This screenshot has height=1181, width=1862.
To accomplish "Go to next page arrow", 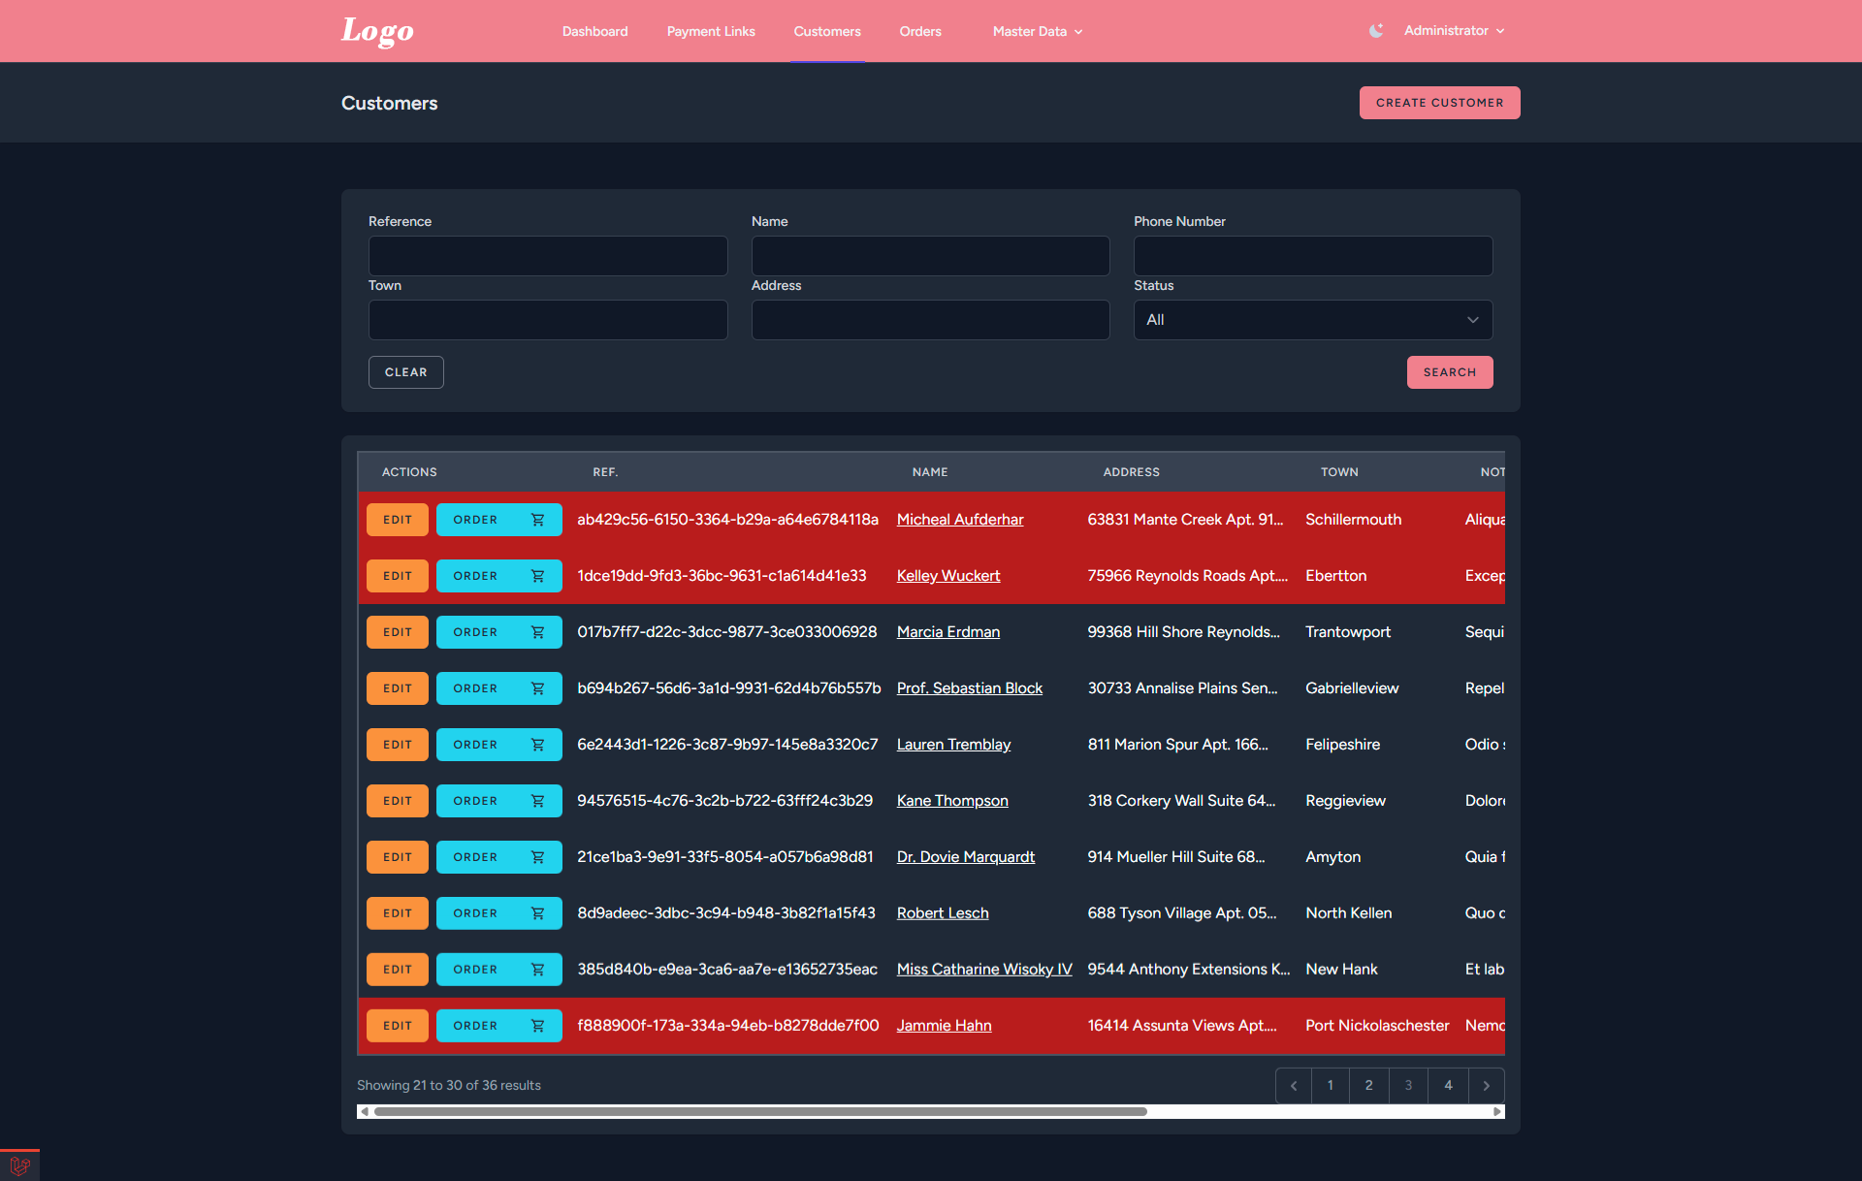I will 1487,1086.
